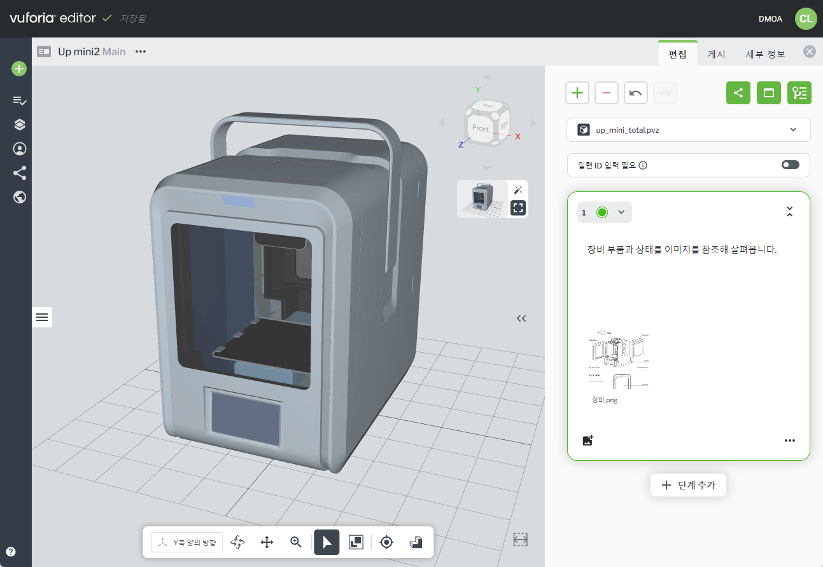The image size is (823, 567).
Task: Click the green share icon button
Action: [738, 93]
